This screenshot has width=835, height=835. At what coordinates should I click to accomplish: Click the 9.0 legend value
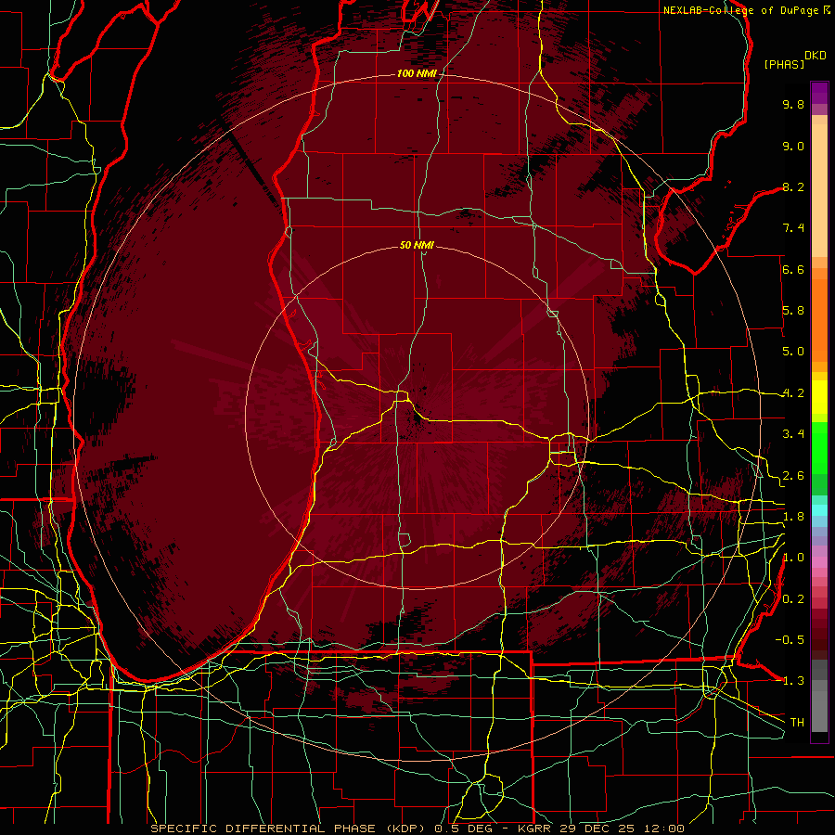(793, 146)
